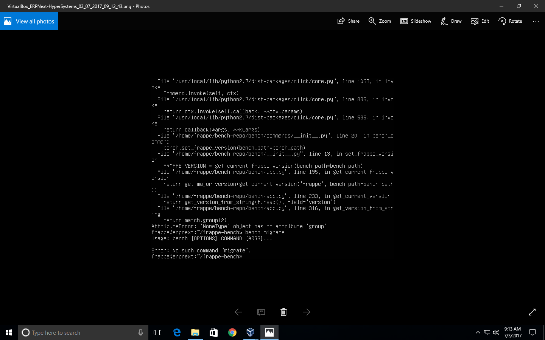Open the Action Center notifications icon
This screenshot has height=340, width=545.
click(533, 332)
